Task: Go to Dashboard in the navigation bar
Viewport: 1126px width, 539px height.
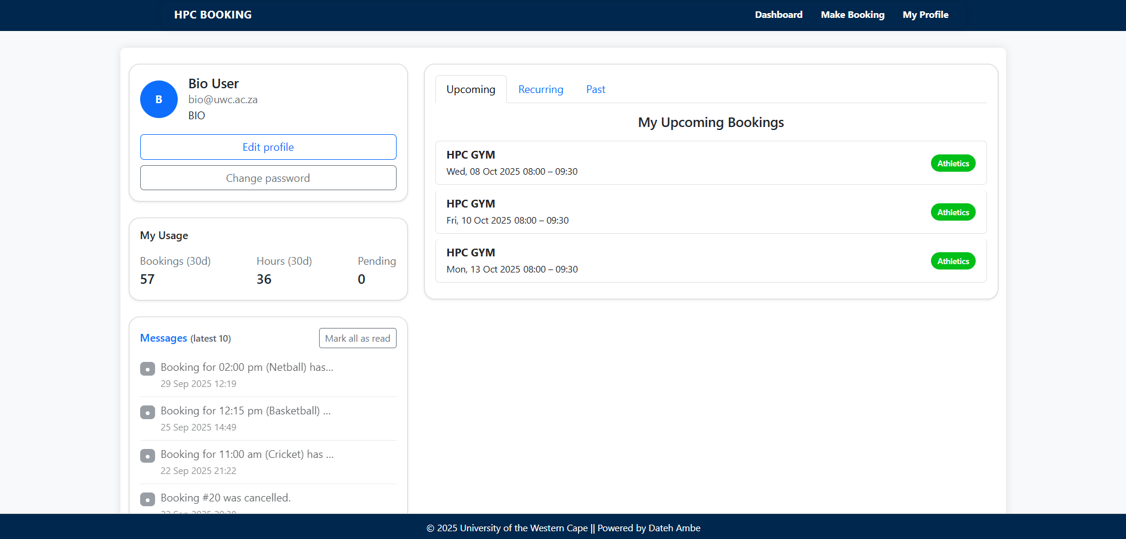Action: coord(778,15)
